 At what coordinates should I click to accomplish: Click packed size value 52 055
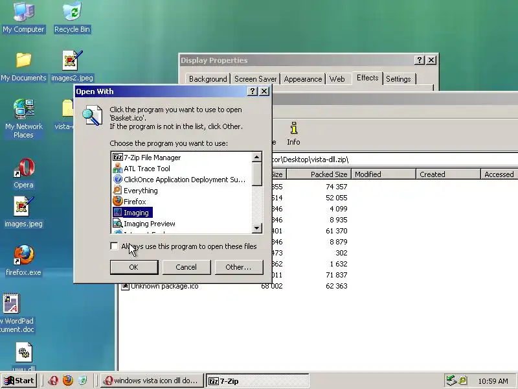tap(336, 198)
